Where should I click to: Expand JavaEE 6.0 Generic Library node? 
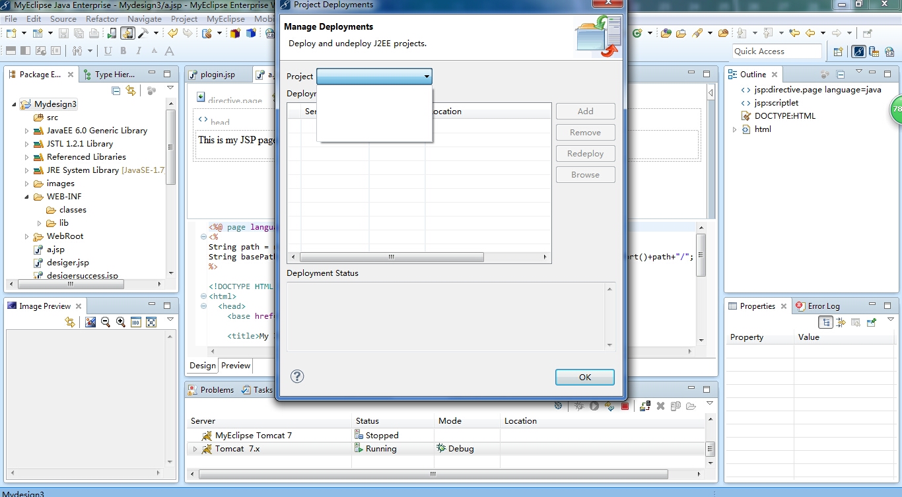(27, 131)
